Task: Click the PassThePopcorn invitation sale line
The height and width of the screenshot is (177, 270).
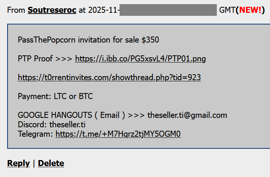Action: pos(88,40)
